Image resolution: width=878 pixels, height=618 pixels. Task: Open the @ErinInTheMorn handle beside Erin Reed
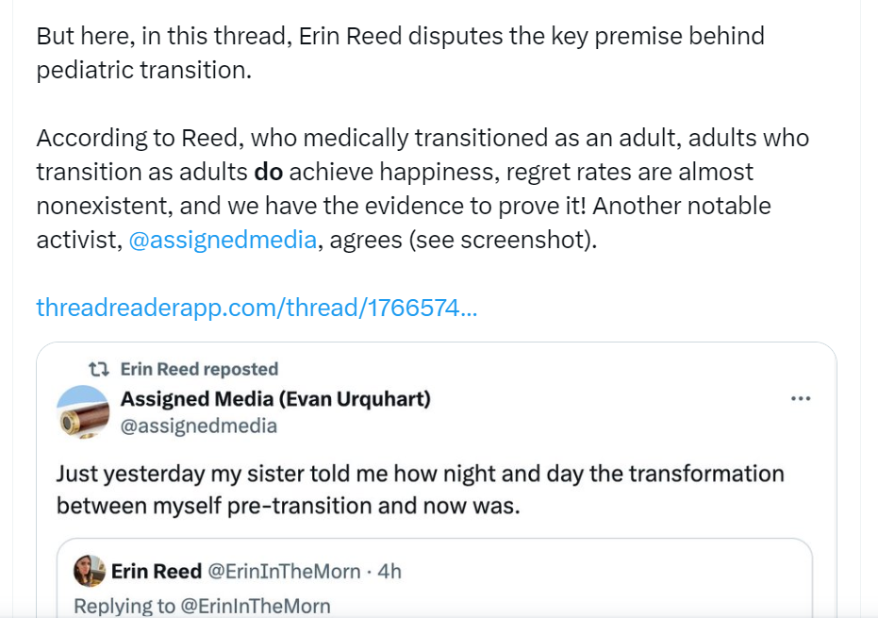pyautogui.click(x=283, y=571)
